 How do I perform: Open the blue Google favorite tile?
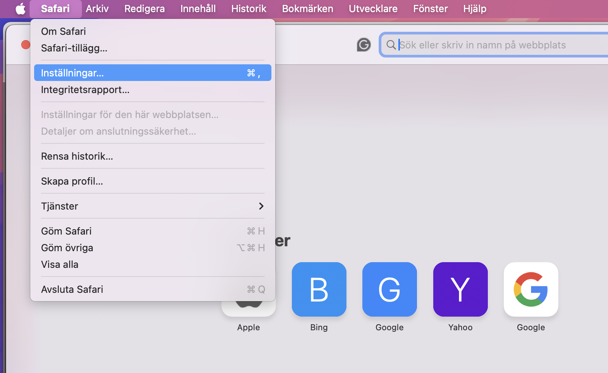[390, 289]
